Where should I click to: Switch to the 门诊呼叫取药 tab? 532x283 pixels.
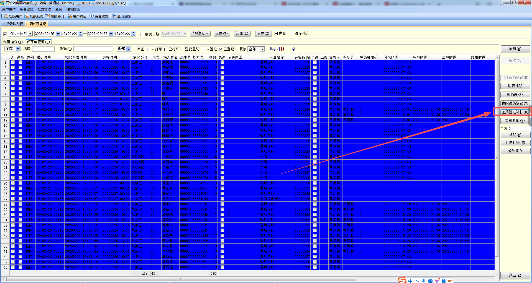pyautogui.click(x=13, y=24)
